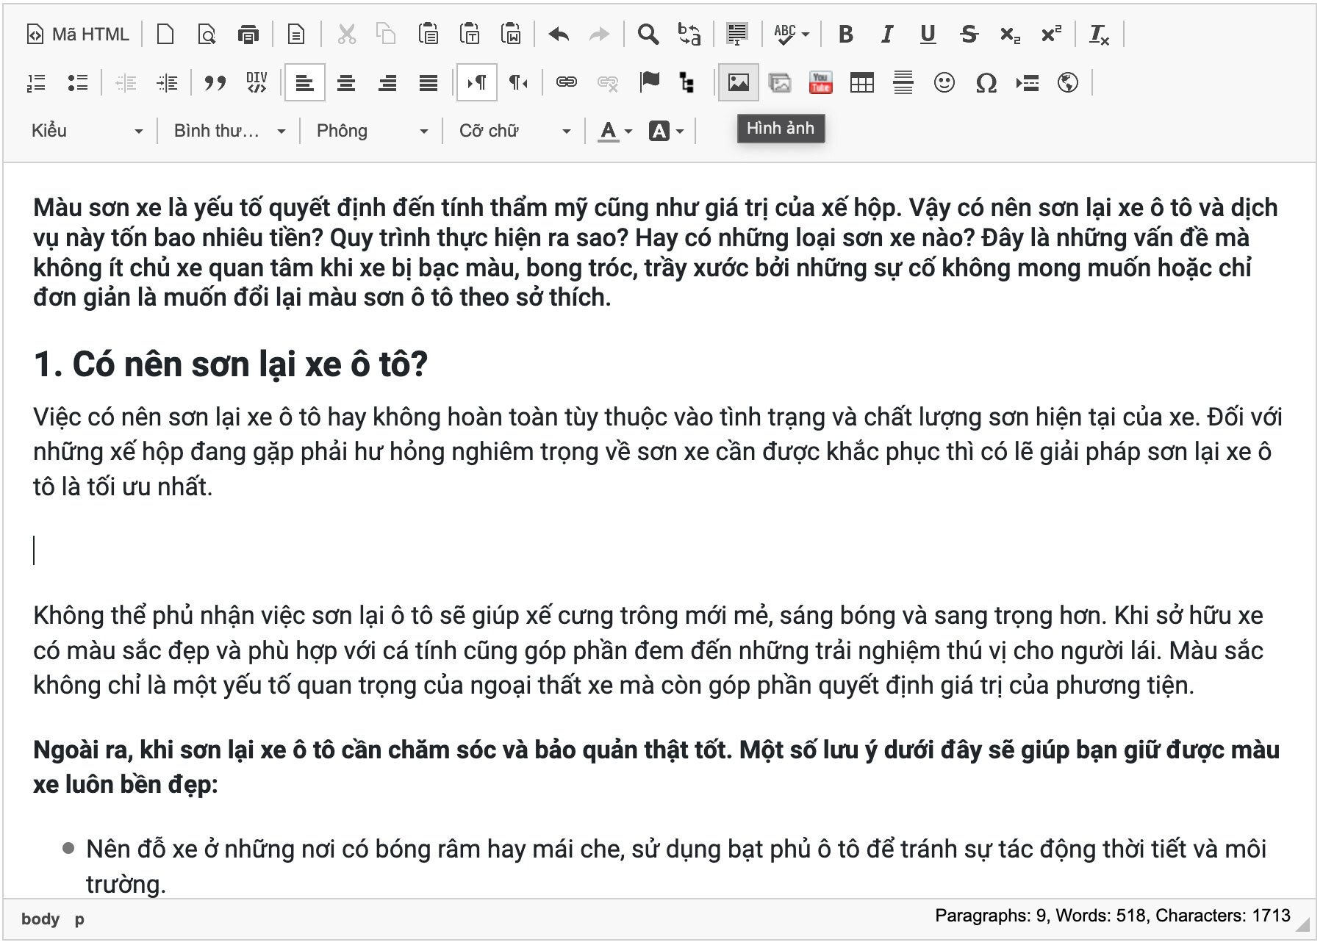Image resolution: width=1323 pixels, height=945 pixels.
Task: Switch to Mã HTML source view
Action: tap(78, 35)
